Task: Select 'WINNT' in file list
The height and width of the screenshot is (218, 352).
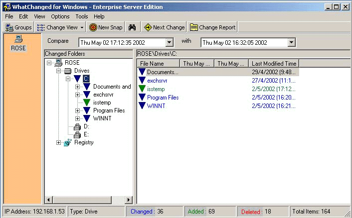Action: pos(156,106)
